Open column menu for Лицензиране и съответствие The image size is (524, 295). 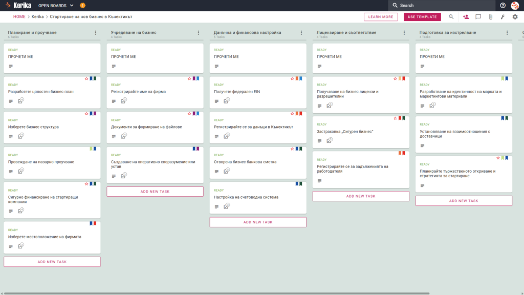tap(404, 33)
